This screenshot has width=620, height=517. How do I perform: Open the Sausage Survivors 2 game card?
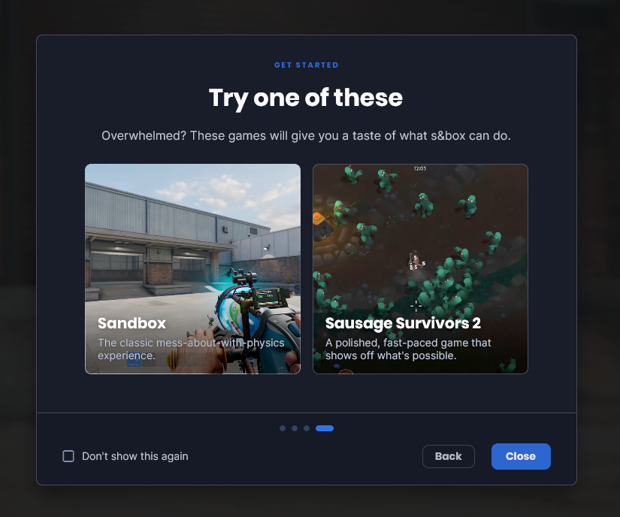[x=420, y=269]
